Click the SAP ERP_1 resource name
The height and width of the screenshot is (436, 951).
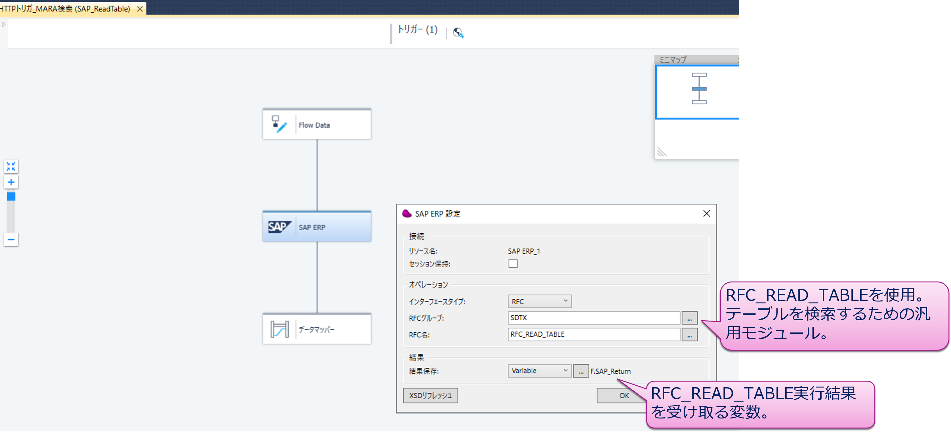click(x=524, y=251)
